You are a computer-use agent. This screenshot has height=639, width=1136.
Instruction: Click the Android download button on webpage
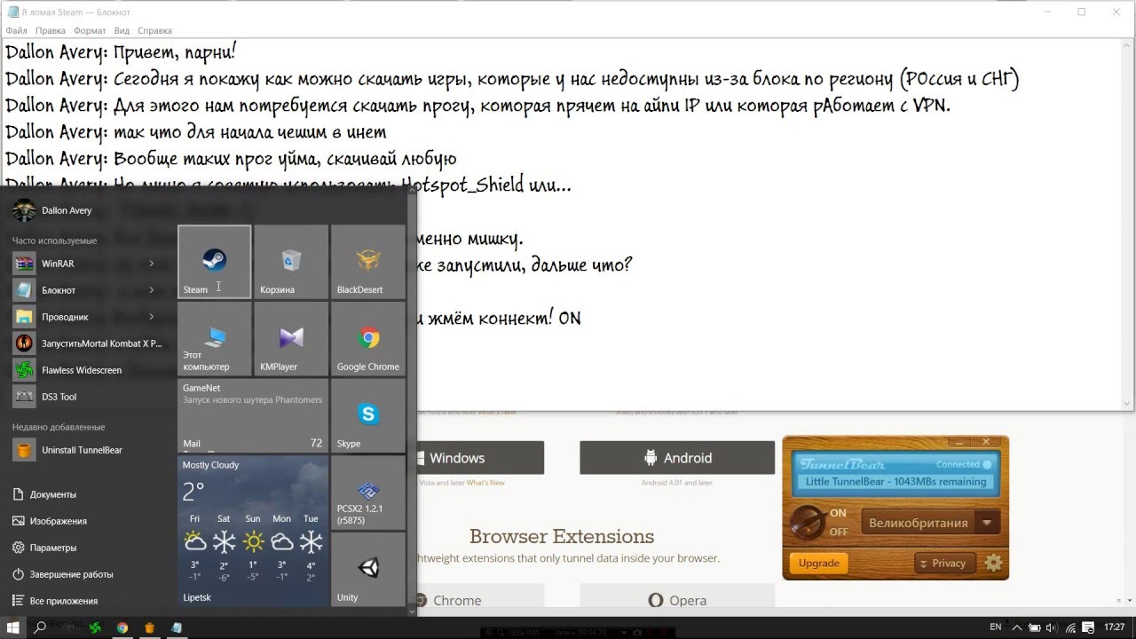tap(677, 458)
